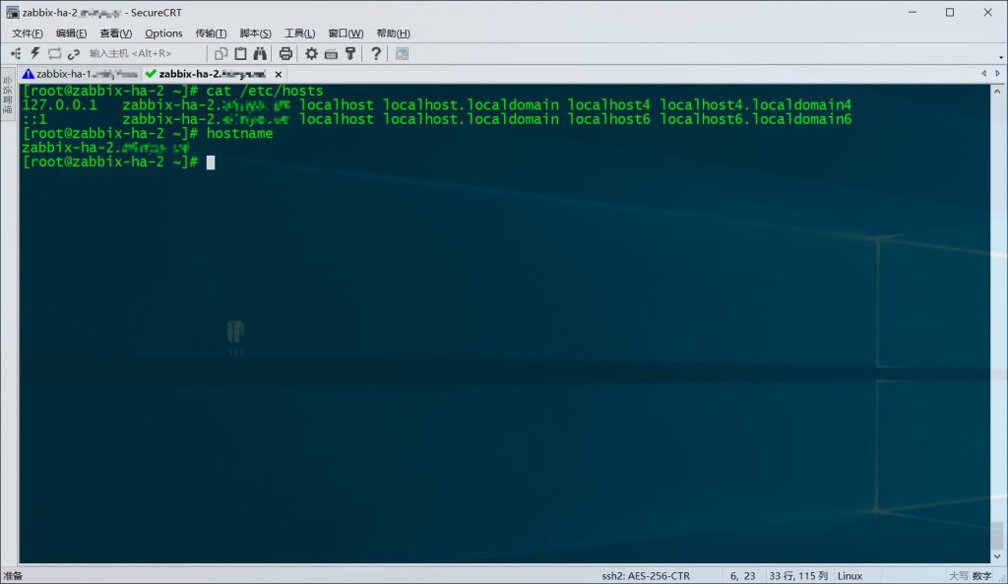Click the tab scroll right arrow
Image resolution: width=1008 pixels, height=584 pixels.
[998, 74]
